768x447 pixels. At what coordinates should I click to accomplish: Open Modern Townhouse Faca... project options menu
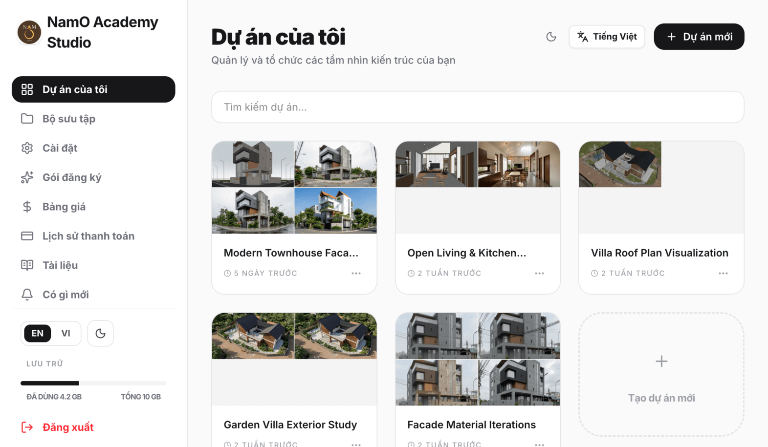[356, 274]
